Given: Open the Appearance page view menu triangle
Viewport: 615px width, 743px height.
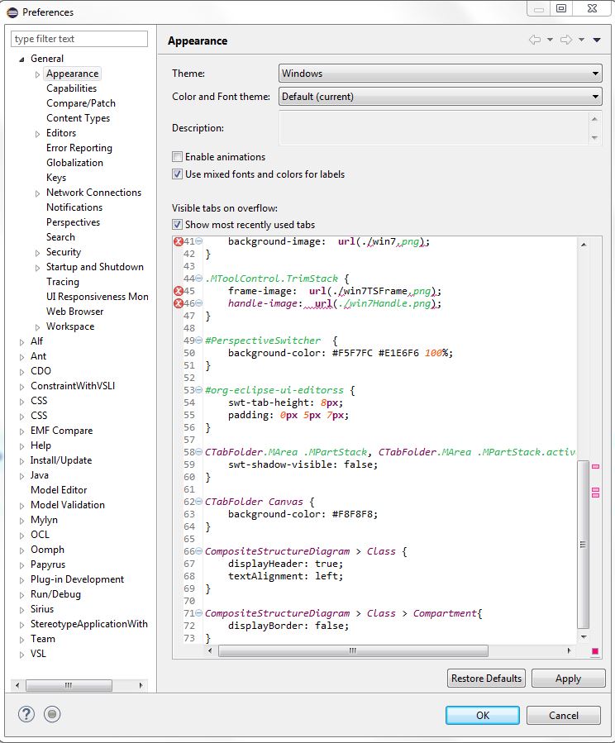Looking at the screenshot, I should click(x=597, y=40).
